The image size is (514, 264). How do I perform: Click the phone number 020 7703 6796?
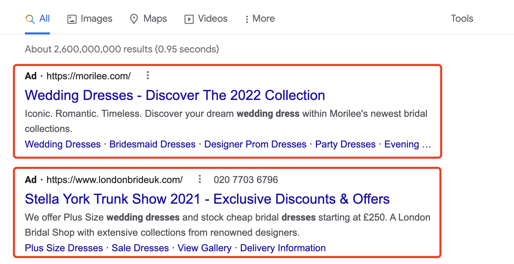246,180
